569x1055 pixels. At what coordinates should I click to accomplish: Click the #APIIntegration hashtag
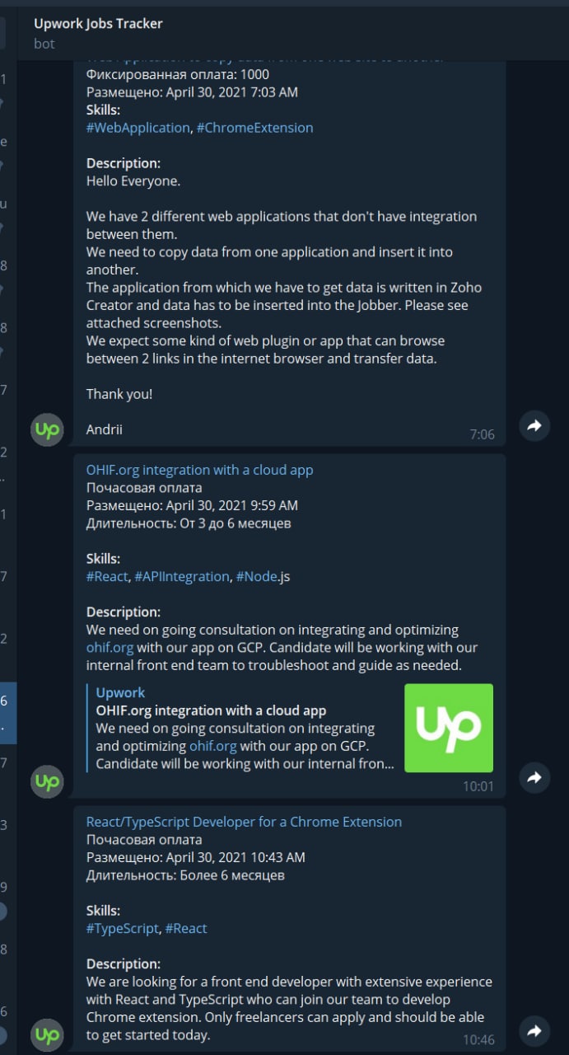(x=182, y=576)
